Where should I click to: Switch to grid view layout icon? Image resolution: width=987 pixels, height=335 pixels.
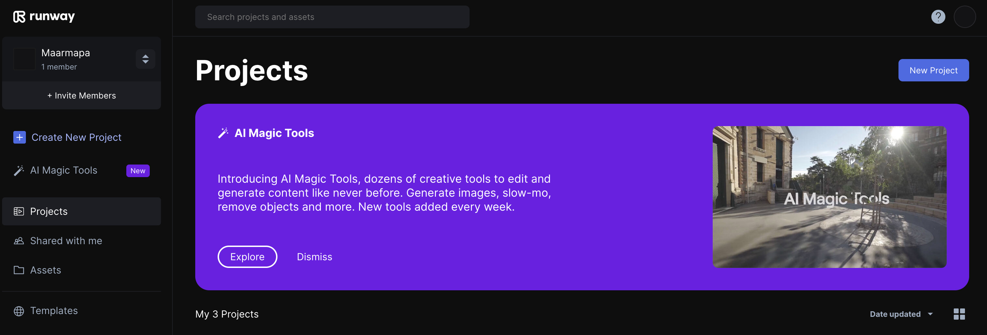click(x=959, y=314)
